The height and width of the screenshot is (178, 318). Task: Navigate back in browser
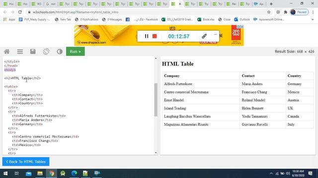coord(5,12)
